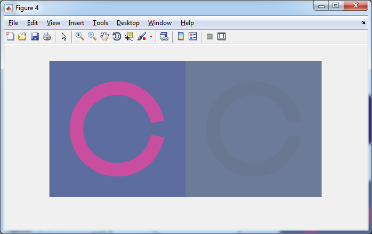This screenshot has width=372, height=234.
Task: Activate the Zoom In tool
Action: point(80,36)
